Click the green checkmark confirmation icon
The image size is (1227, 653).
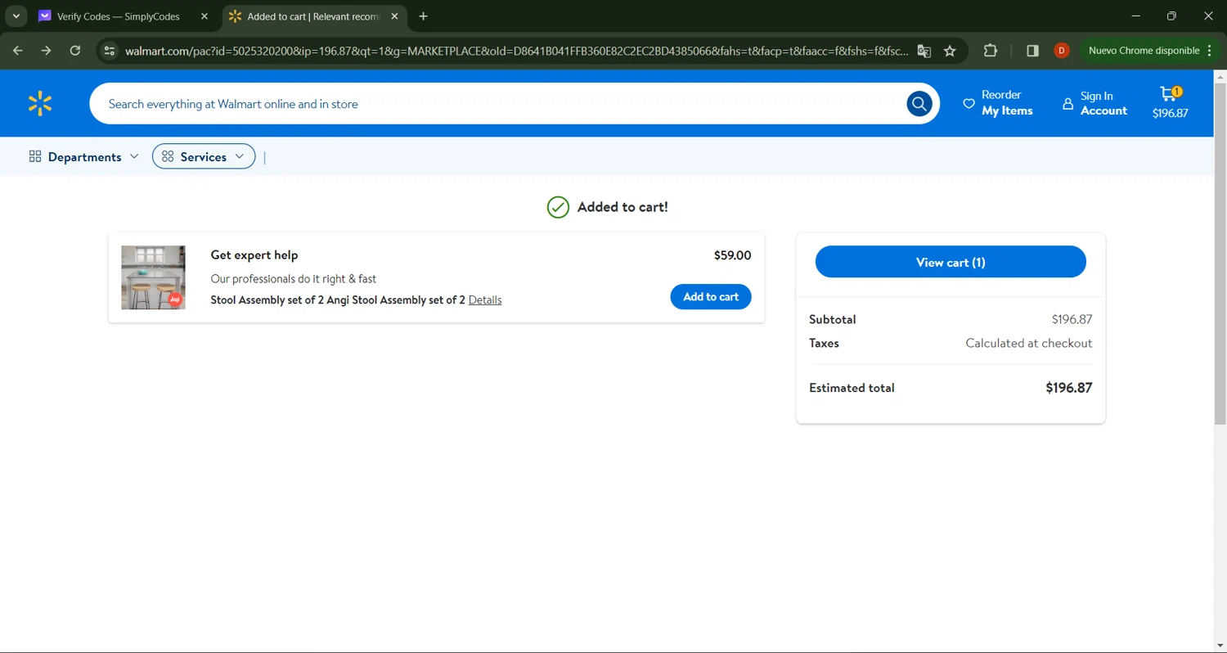558,207
